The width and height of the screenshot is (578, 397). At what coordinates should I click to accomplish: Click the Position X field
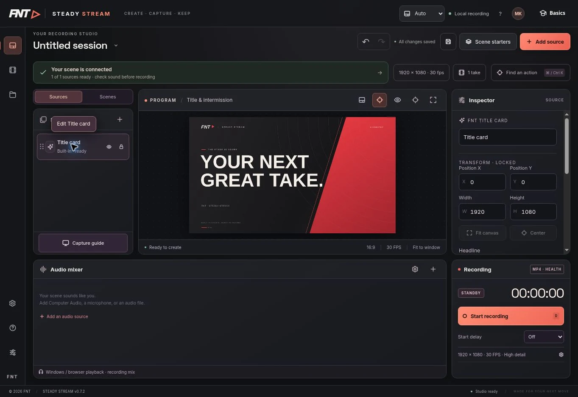pos(482,182)
